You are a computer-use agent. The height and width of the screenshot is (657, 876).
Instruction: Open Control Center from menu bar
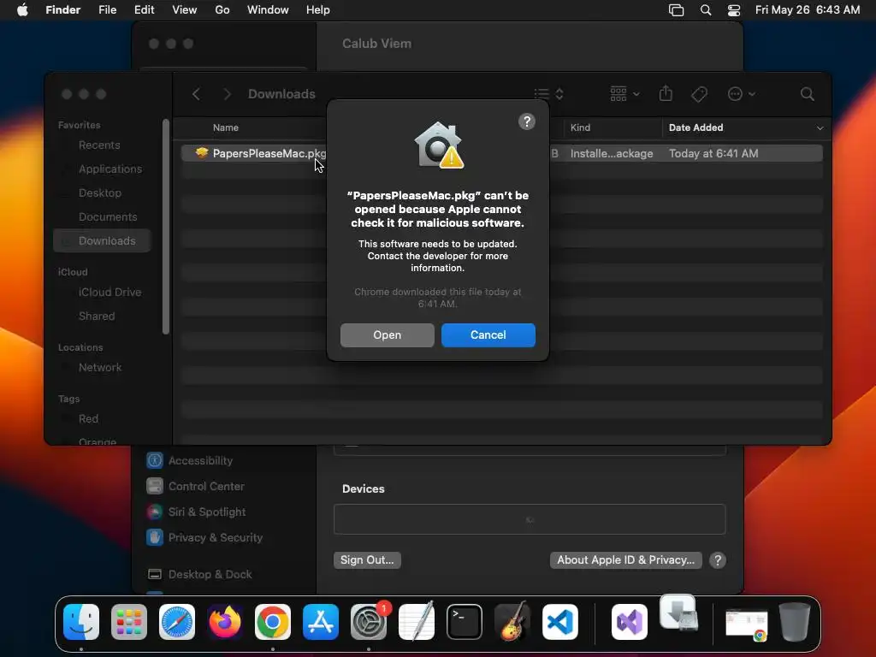(734, 10)
